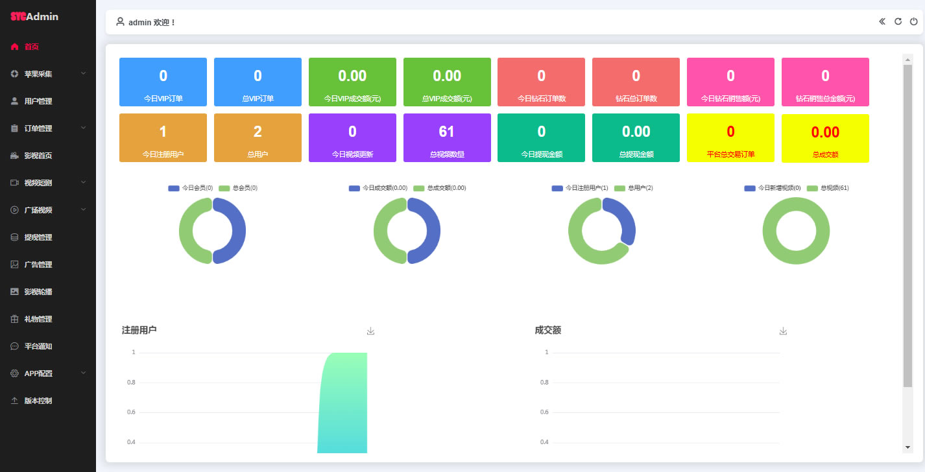Expand the APP配置 submenu arrow
Viewport: 925px width, 472px height.
[83, 373]
